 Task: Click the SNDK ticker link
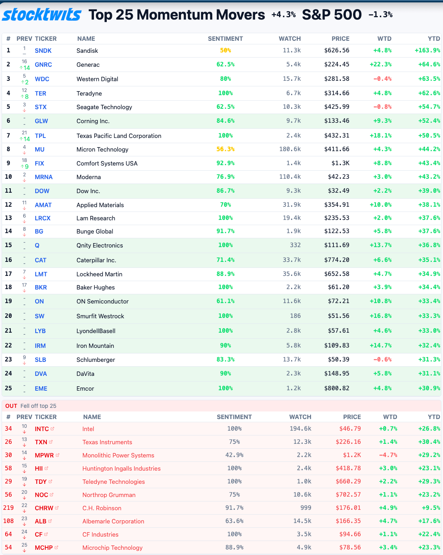tap(43, 51)
